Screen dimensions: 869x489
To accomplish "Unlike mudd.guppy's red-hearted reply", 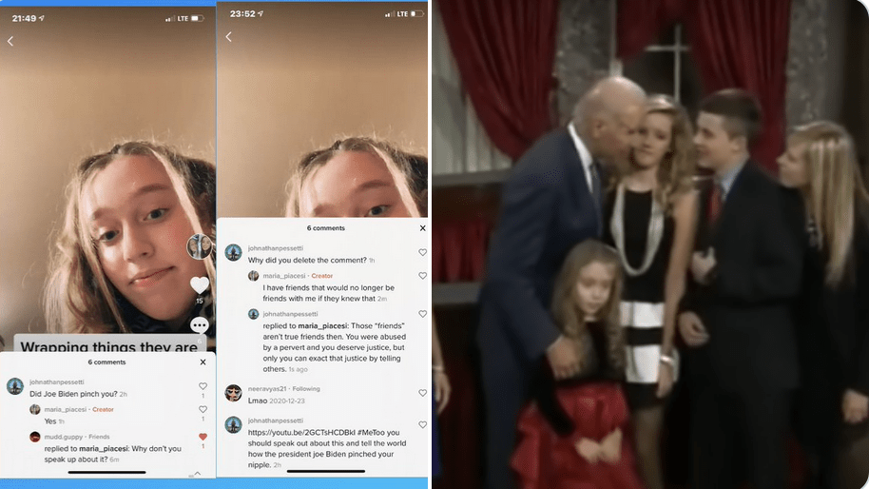I will (203, 437).
